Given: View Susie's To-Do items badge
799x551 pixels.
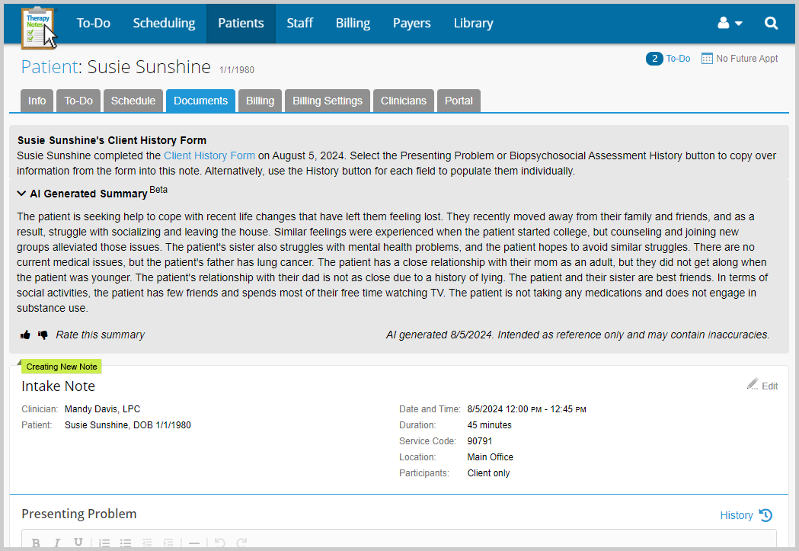Looking at the screenshot, I should (654, 58).
